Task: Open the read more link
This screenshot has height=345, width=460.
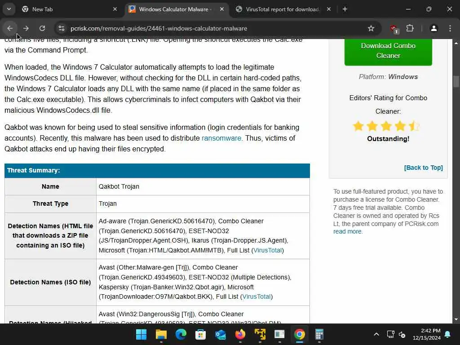Action: click(x=348, y=231)
